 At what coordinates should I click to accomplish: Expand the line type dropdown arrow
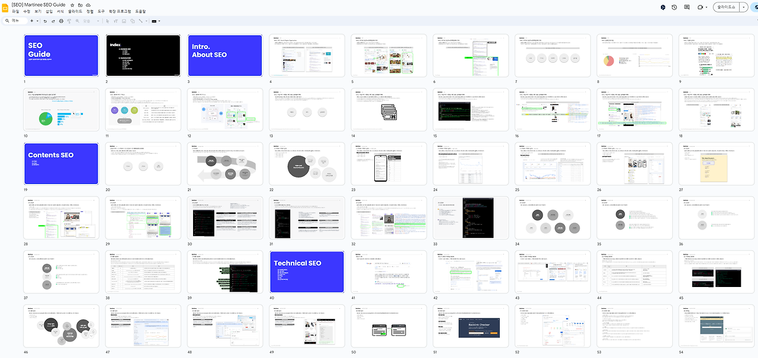pos(146,21)
